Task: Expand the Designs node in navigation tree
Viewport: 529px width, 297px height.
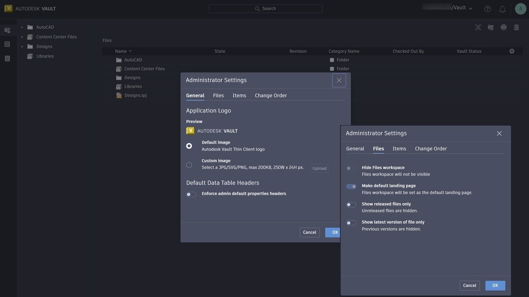Action: 22,46
